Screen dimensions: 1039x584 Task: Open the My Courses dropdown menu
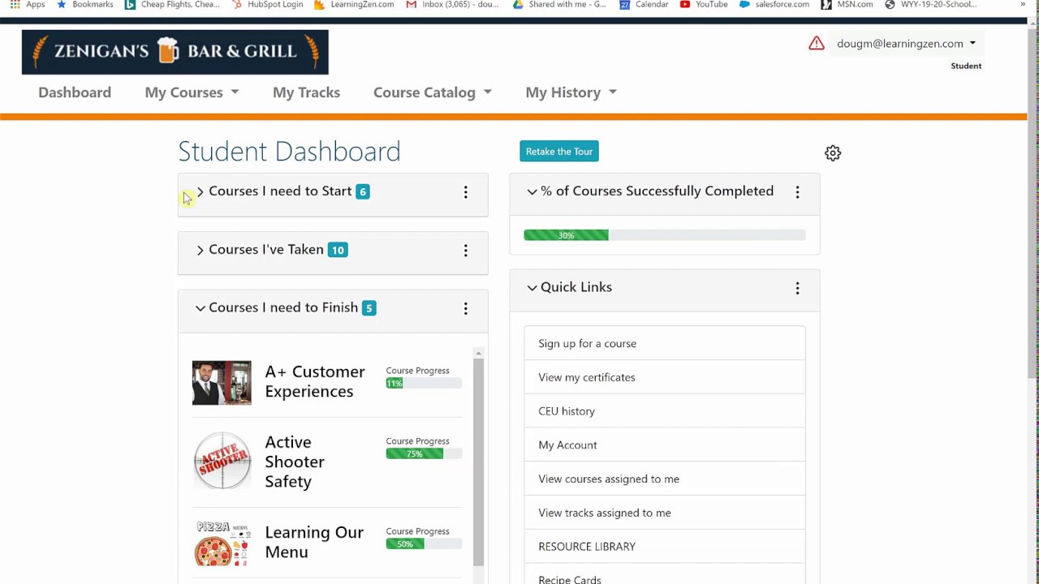pyautogui.click(x=192, y=92)
